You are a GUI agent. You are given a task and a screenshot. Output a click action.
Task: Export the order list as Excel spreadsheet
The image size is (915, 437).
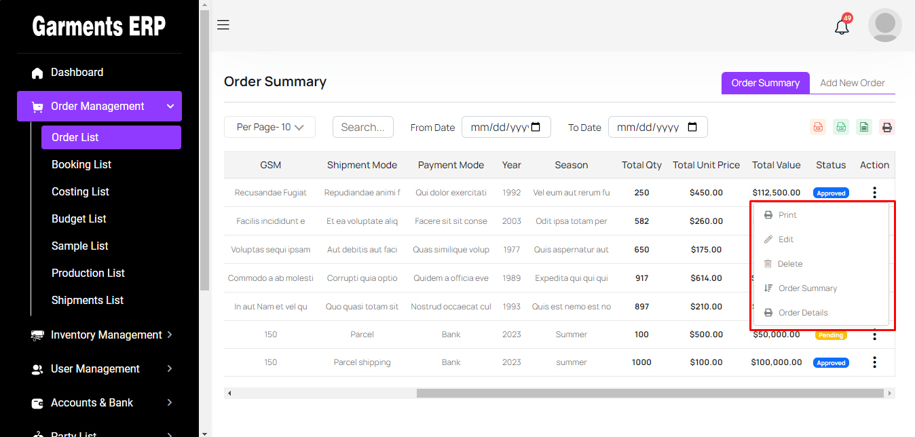863,127
